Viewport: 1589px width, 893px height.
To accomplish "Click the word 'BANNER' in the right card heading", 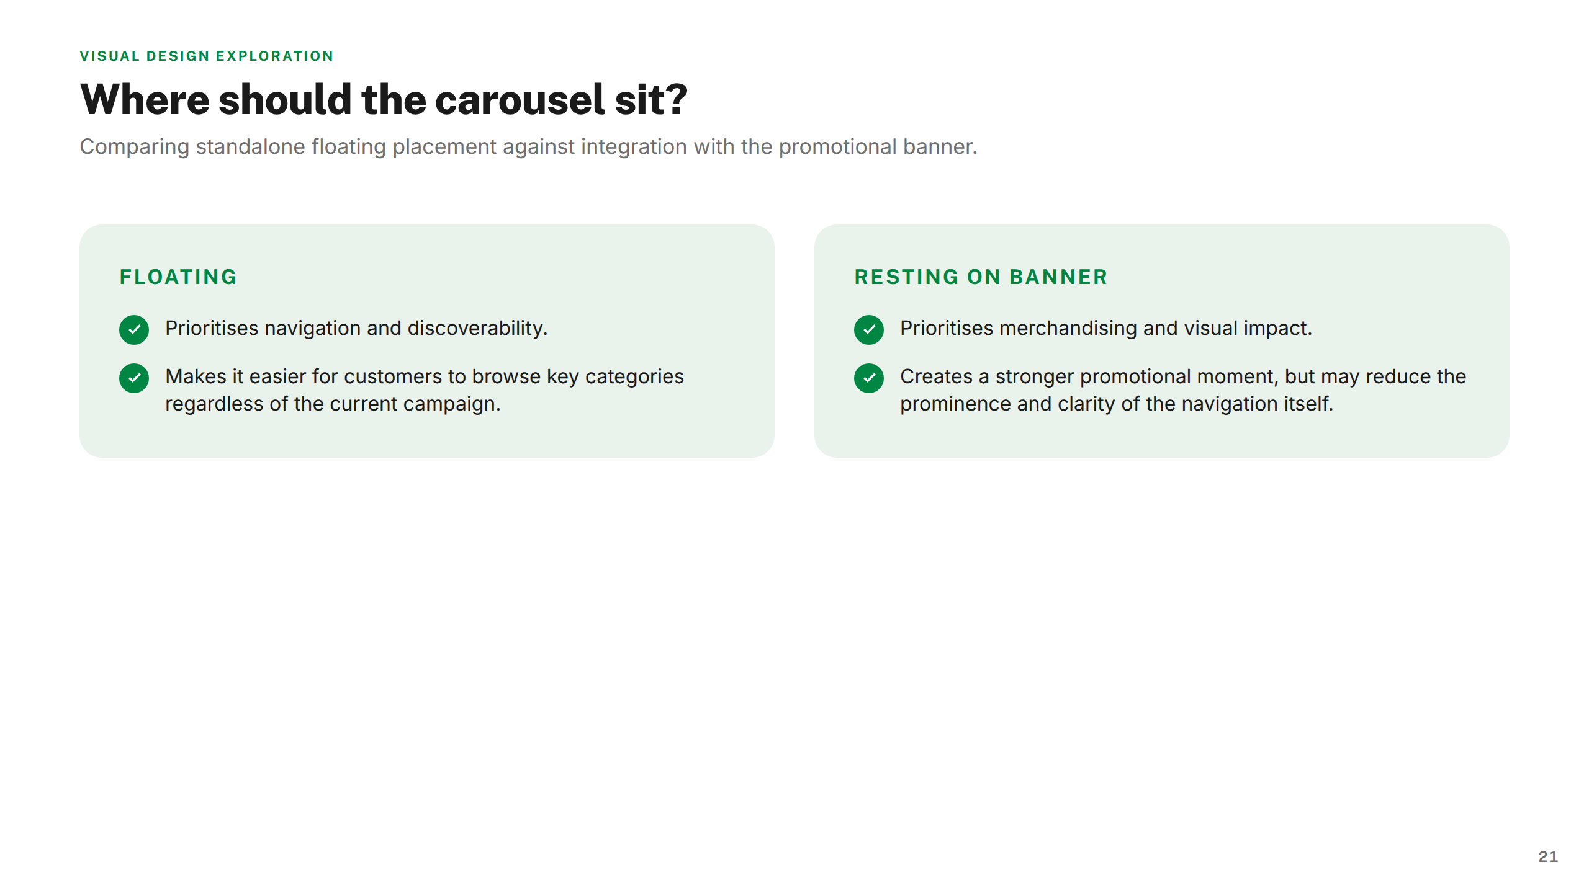I will coord(1058,277).
